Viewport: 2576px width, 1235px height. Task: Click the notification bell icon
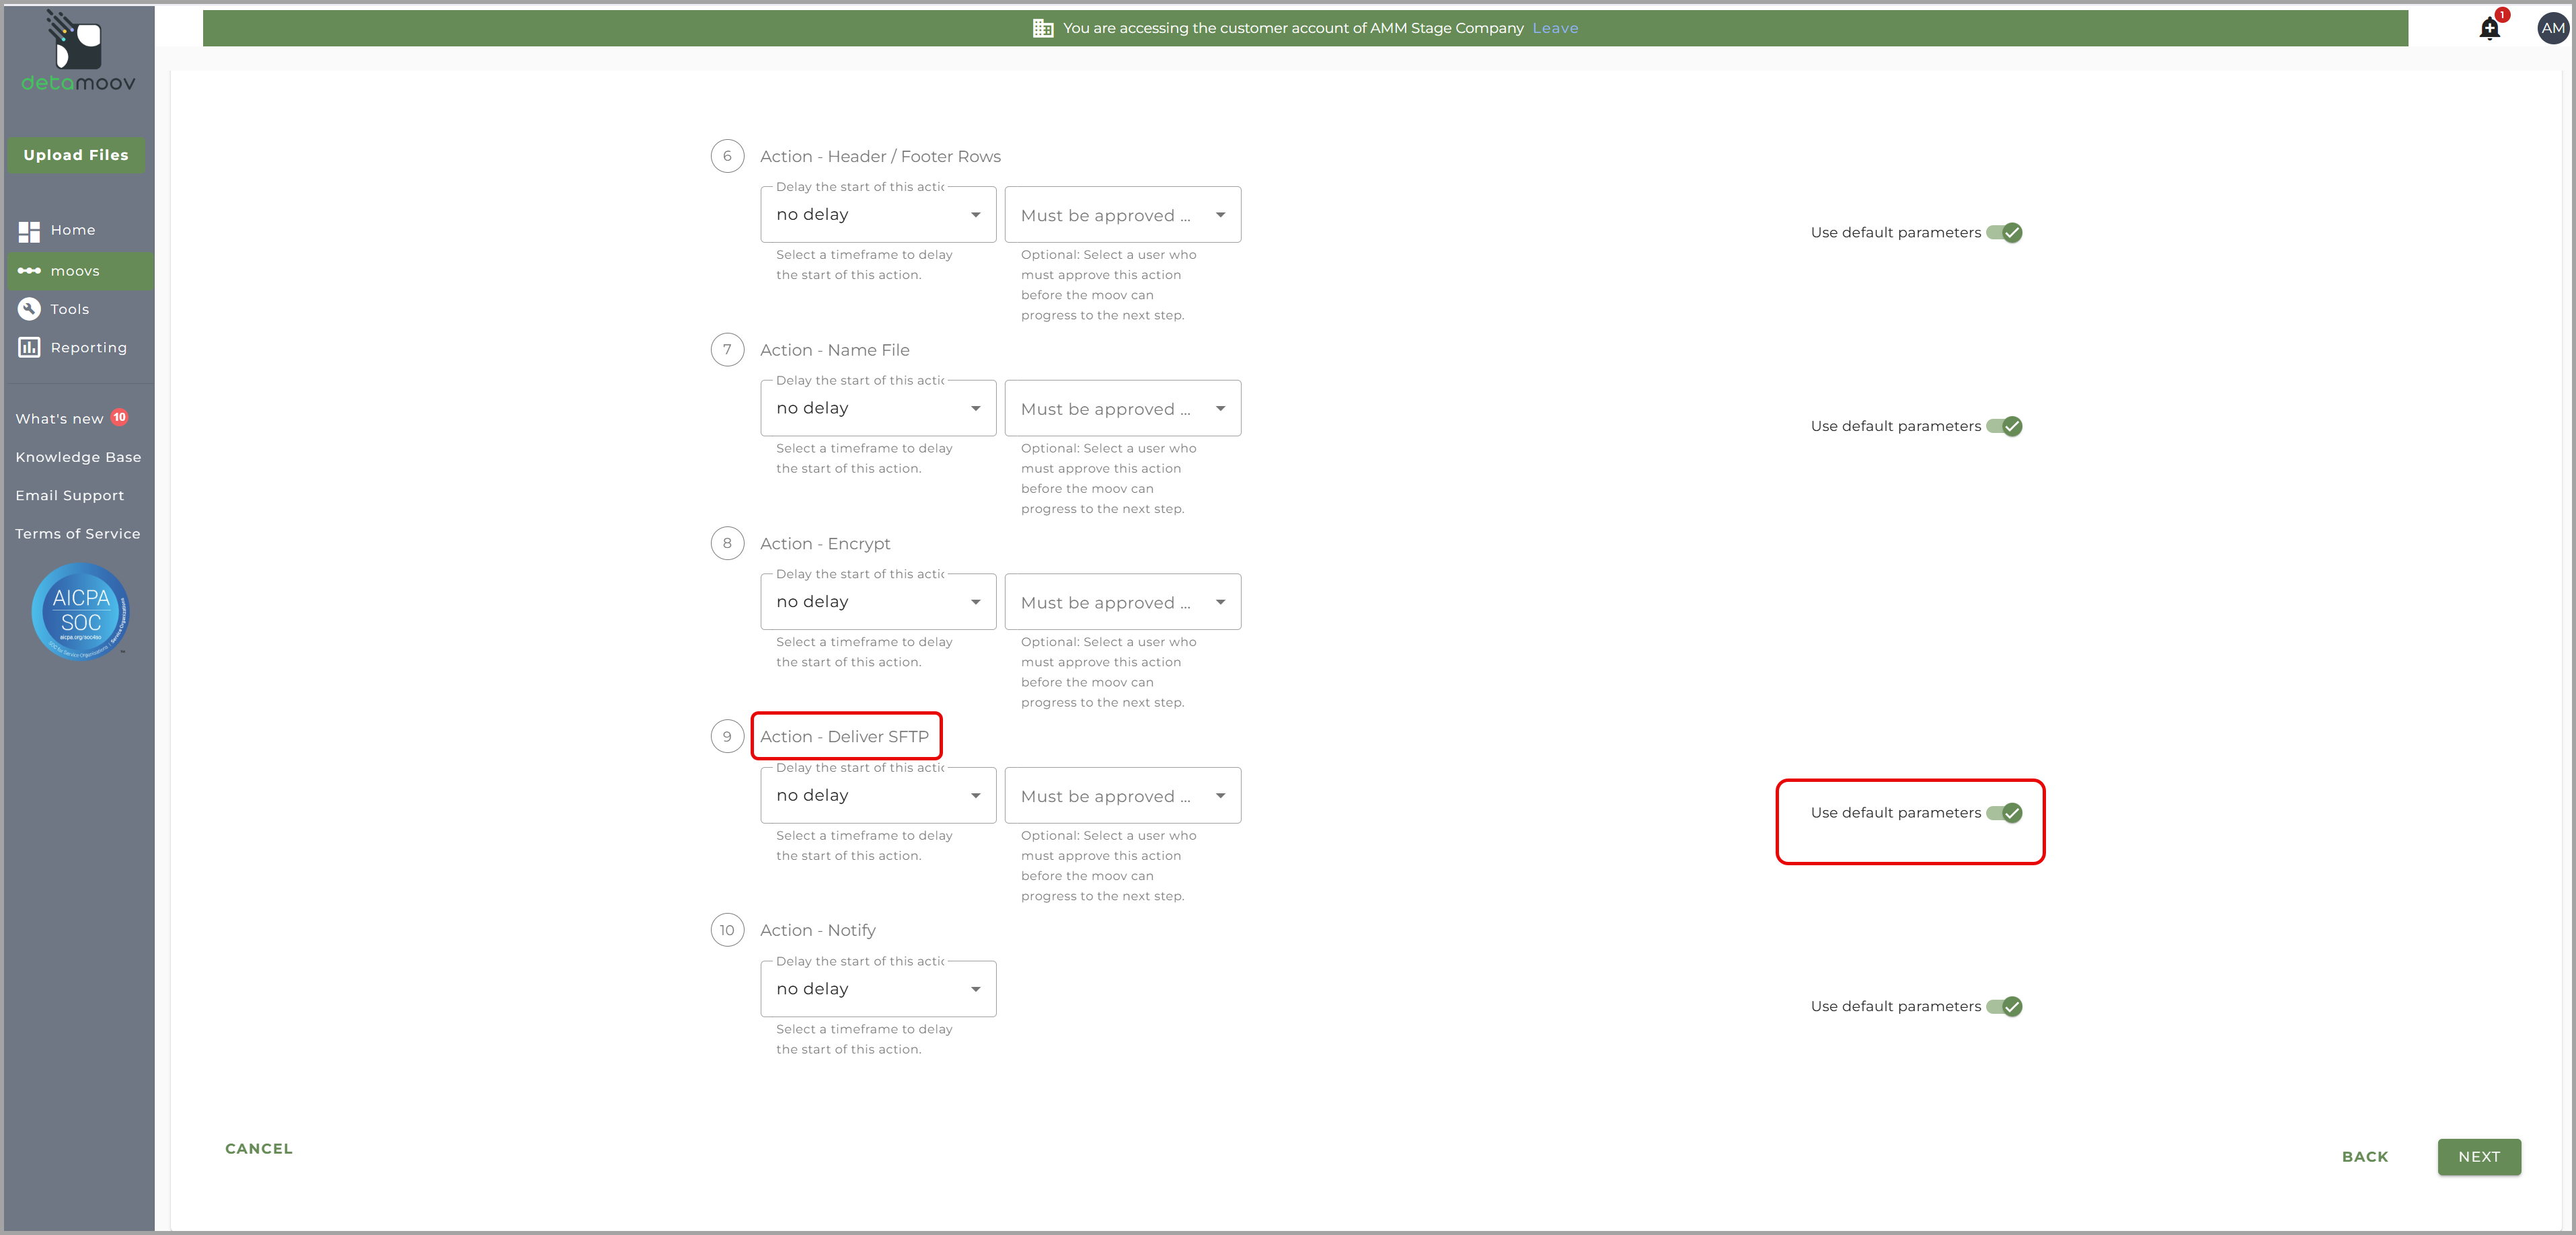pyautogui.click(x=2489, y=28)
